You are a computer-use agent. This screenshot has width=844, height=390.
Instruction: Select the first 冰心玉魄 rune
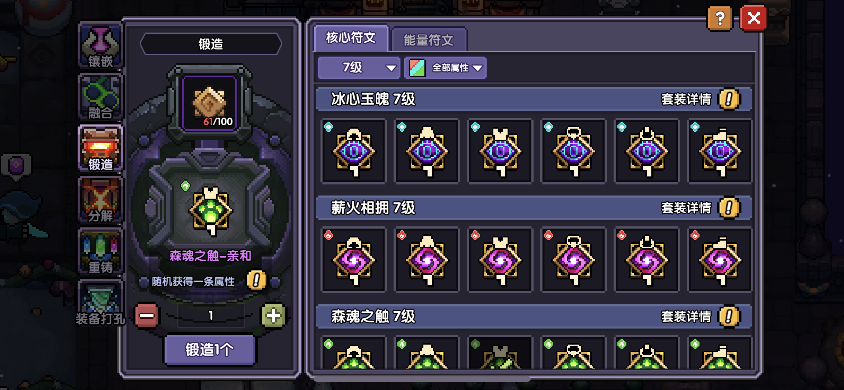354,151
